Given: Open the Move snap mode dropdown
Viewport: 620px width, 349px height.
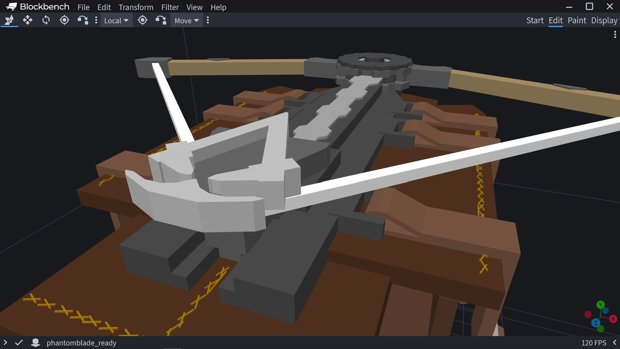Looking at the screenshot, I should pos(187,21).
